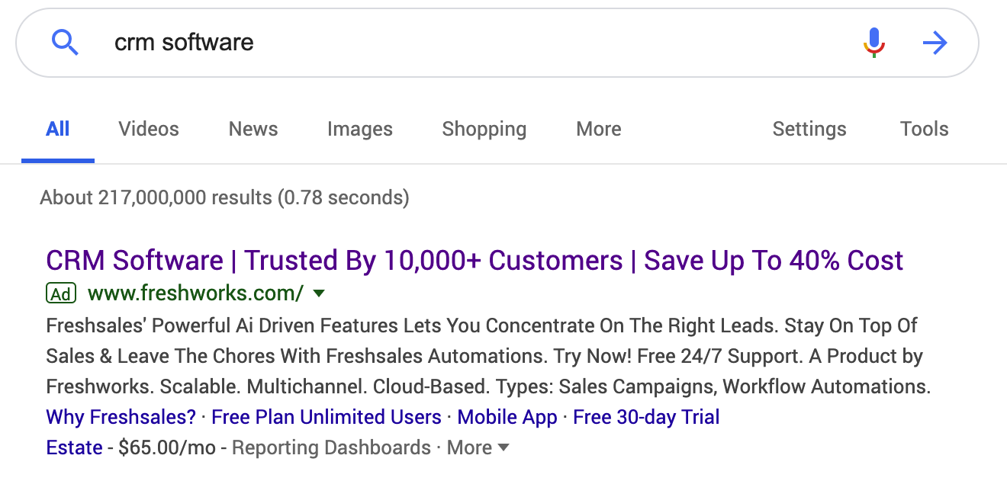Click the Mobile App sitelink
The height and width of the screenshot is (497, 1007).
(x=507, y=418)
